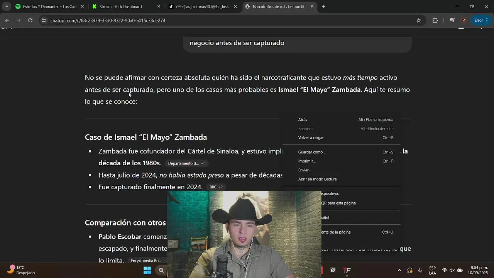The image size is (494, 278).
Task: Choose Atrás in the context menu
Action: pos(342,120)
